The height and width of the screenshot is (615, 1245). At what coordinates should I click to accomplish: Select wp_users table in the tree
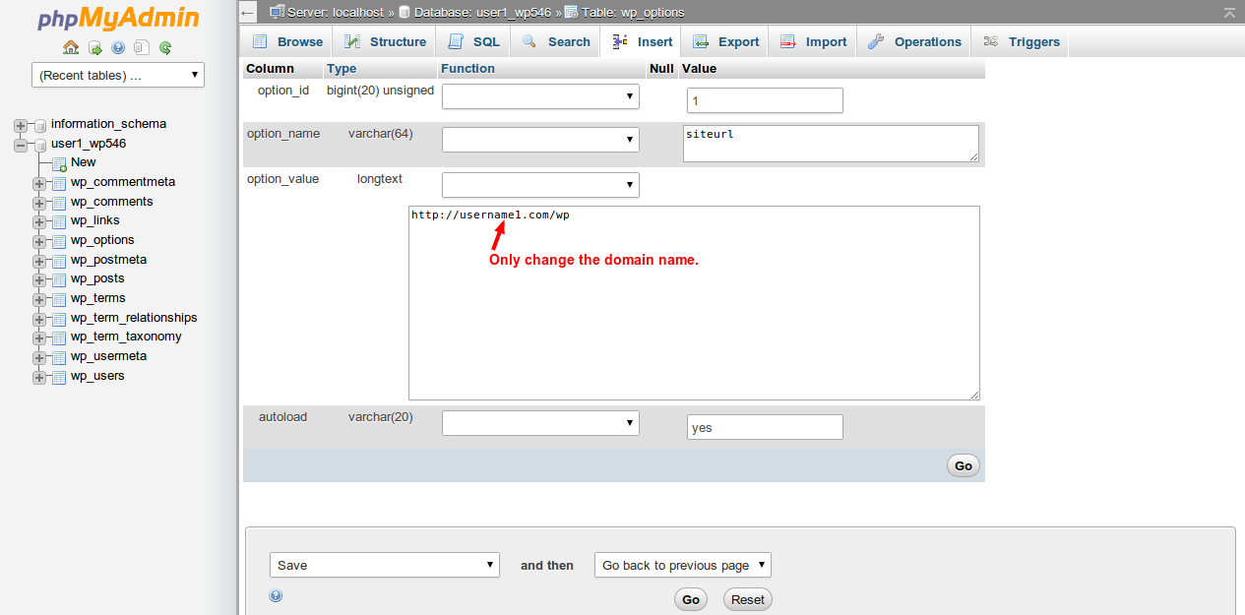tap(96, 376)
